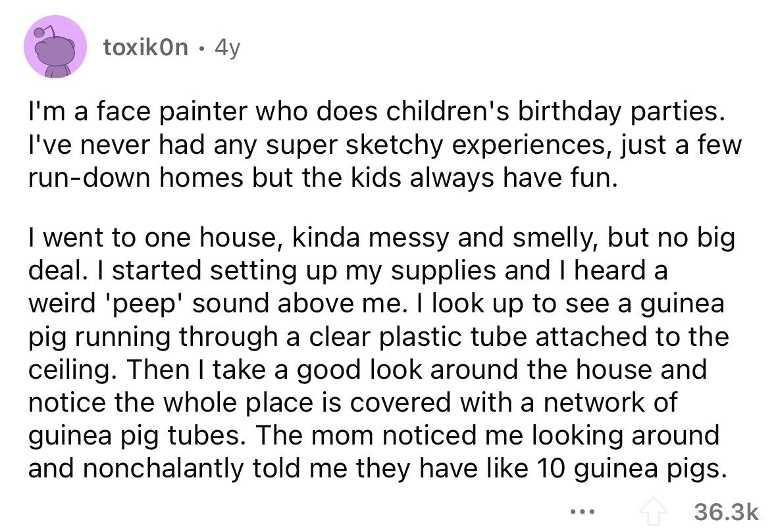
Task: Click the line starting 'I went to one house'
Action: pyautogui.click(x=382, y=238)
